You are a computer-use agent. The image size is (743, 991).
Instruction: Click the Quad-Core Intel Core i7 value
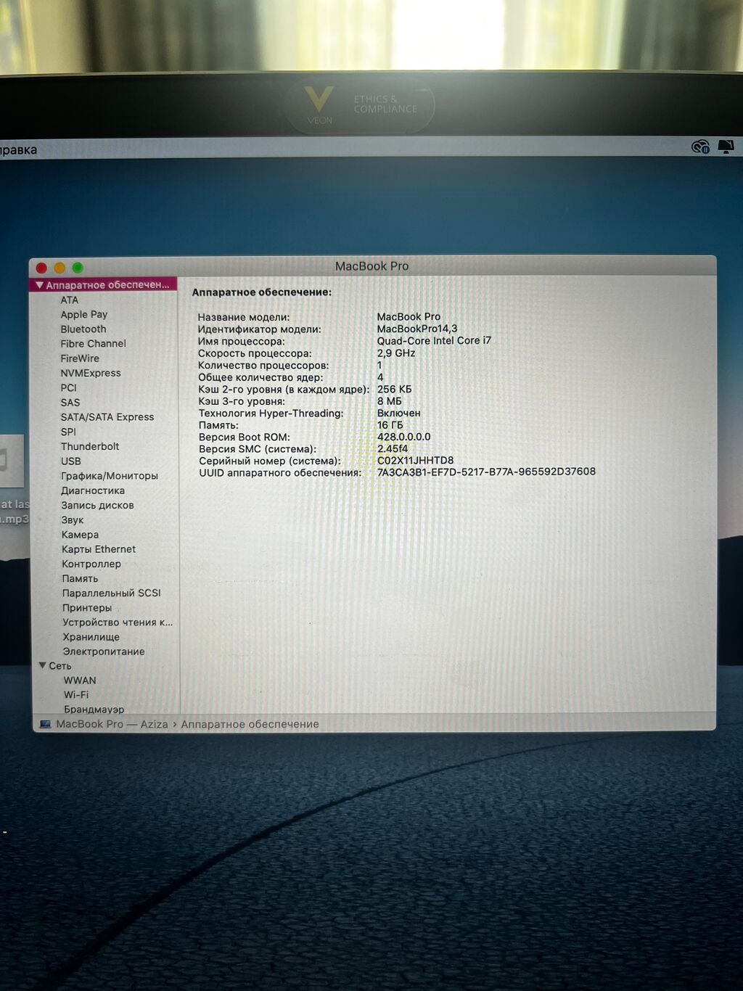pyautogui.click(x=434, y=340)
